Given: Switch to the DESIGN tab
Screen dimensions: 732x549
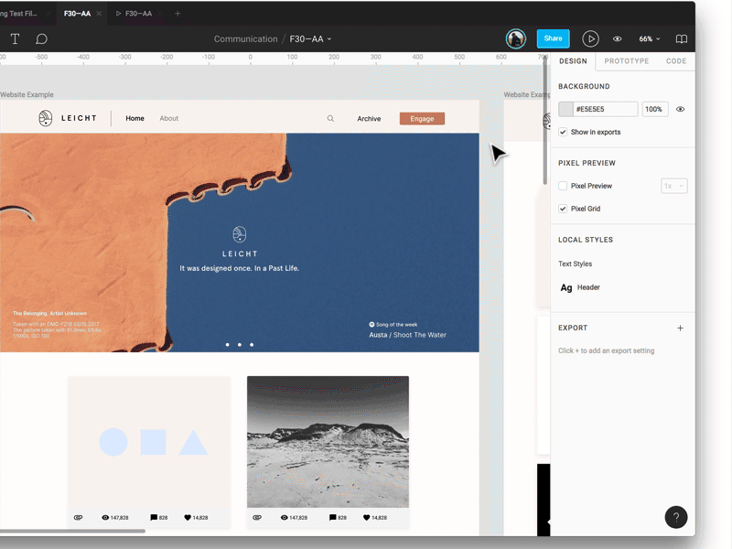Looking at the screenshot, I should coord(573,61).
